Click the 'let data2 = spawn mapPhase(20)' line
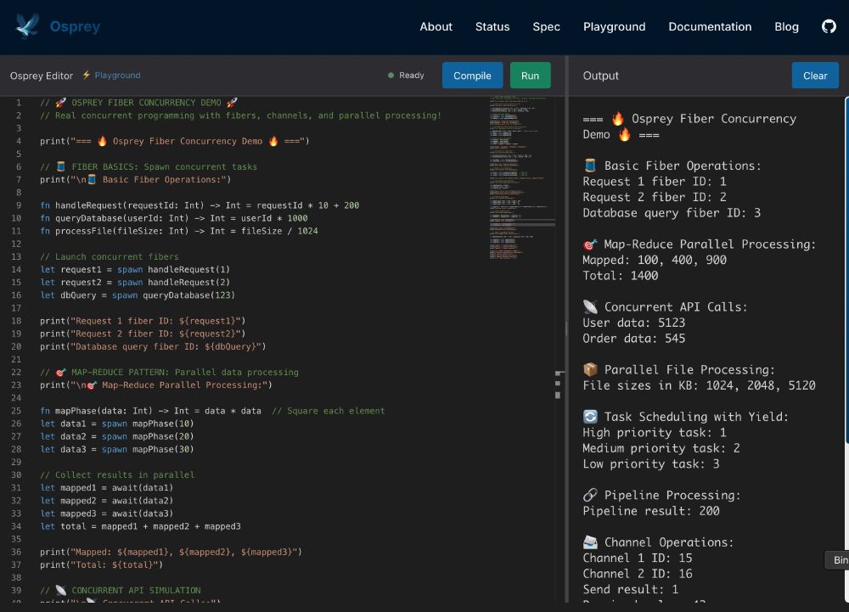849x612 pixels. 117,436
